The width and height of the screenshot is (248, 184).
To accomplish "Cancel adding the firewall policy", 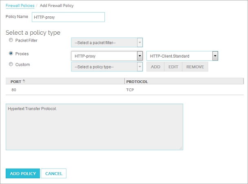I will pyautogui.click(x=53, y=173).
